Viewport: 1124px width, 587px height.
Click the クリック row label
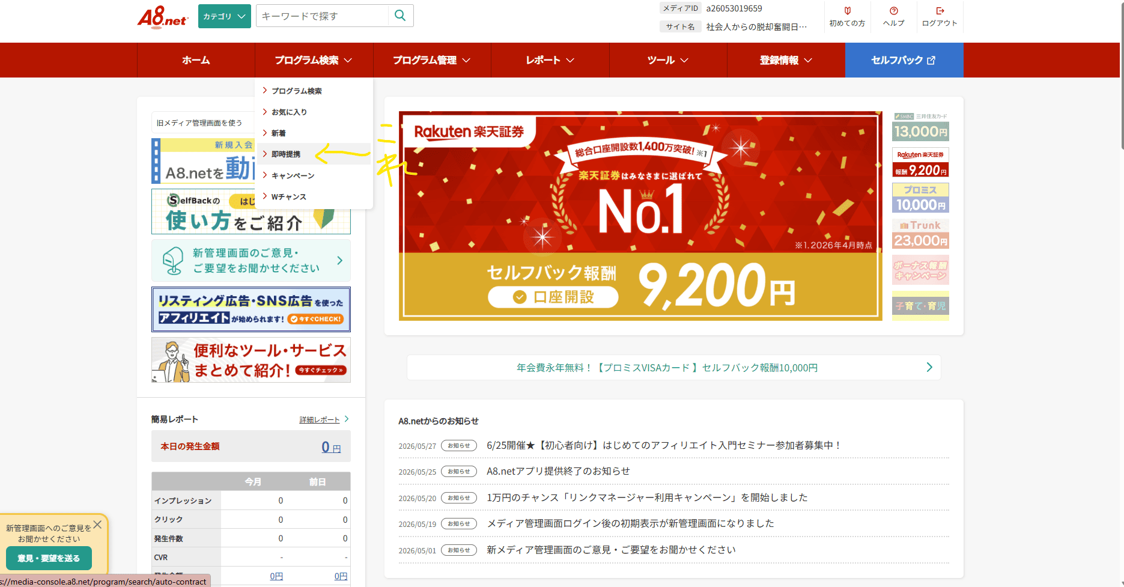[168, 519]
